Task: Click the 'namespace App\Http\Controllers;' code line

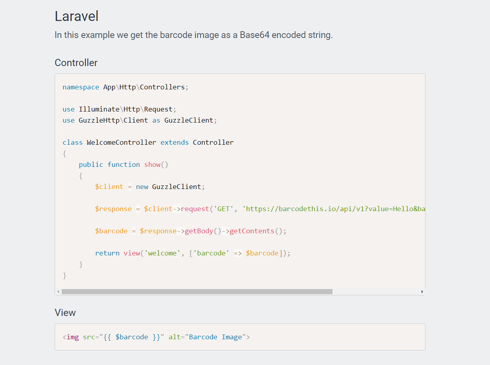Action: [125, 87]
